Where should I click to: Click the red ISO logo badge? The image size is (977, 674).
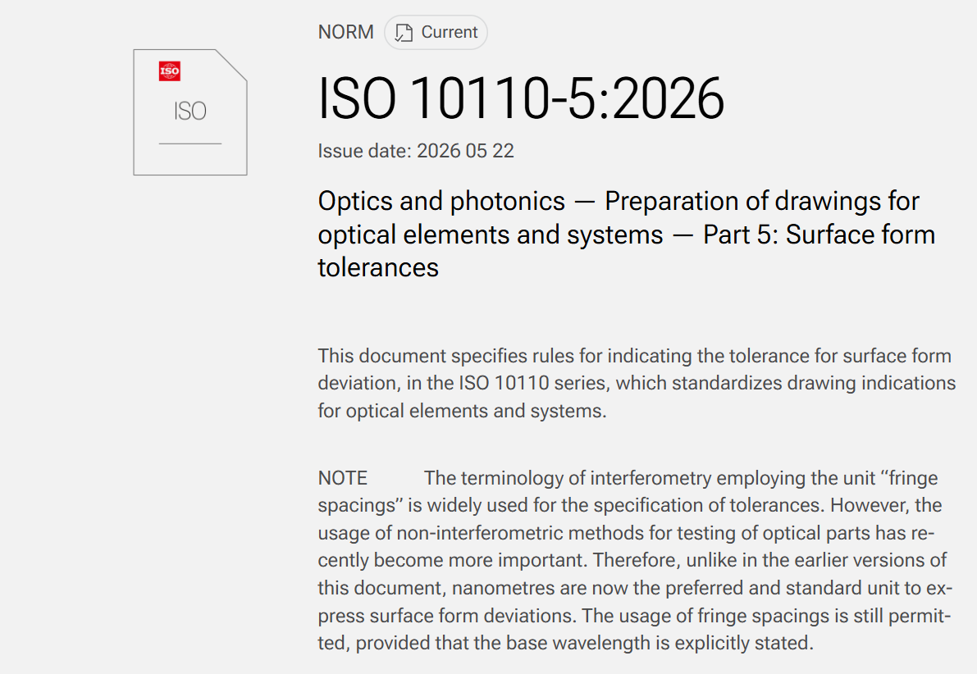point(170,71)
